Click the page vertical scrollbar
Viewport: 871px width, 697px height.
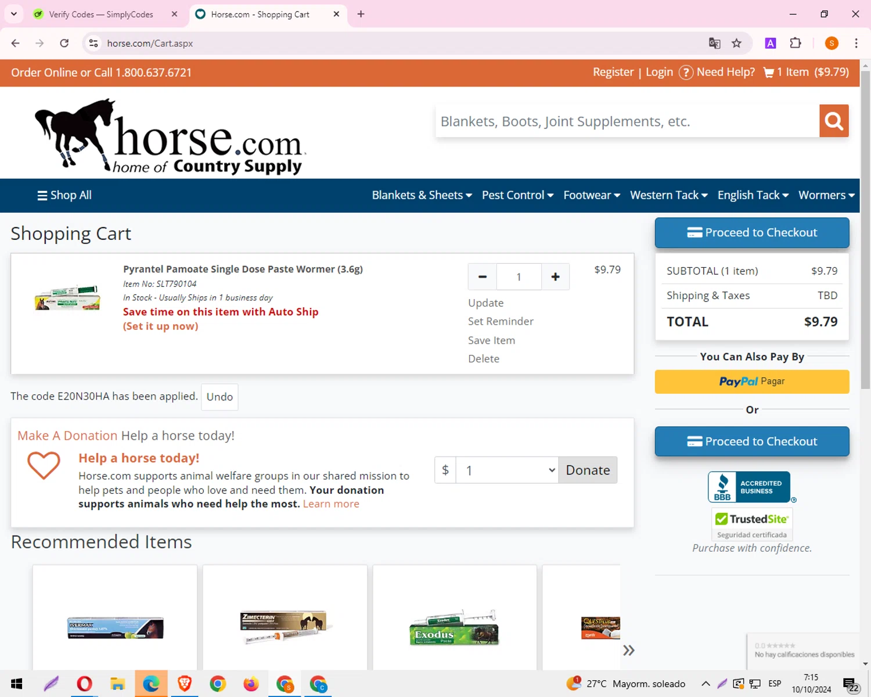coord(865,231)
